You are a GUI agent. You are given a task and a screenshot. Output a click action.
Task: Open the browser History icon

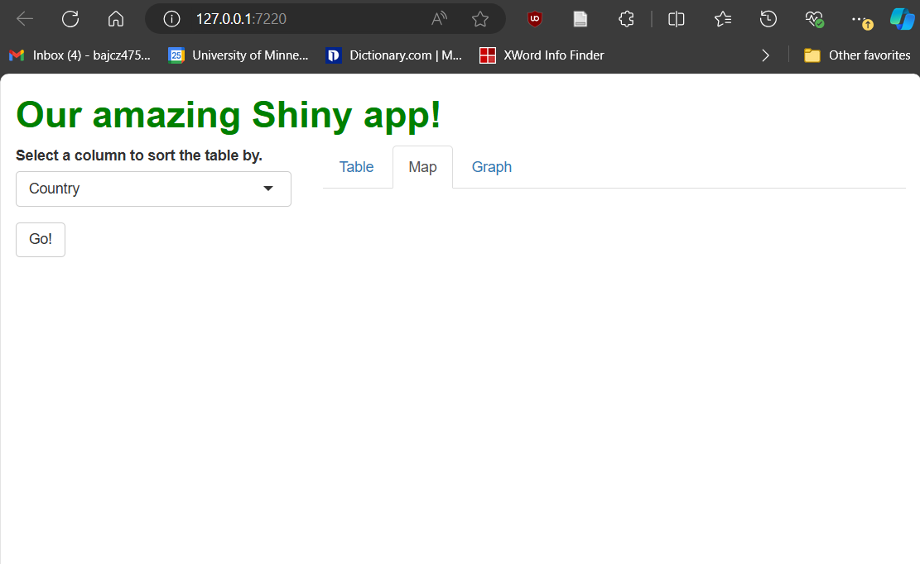[768, 19]
